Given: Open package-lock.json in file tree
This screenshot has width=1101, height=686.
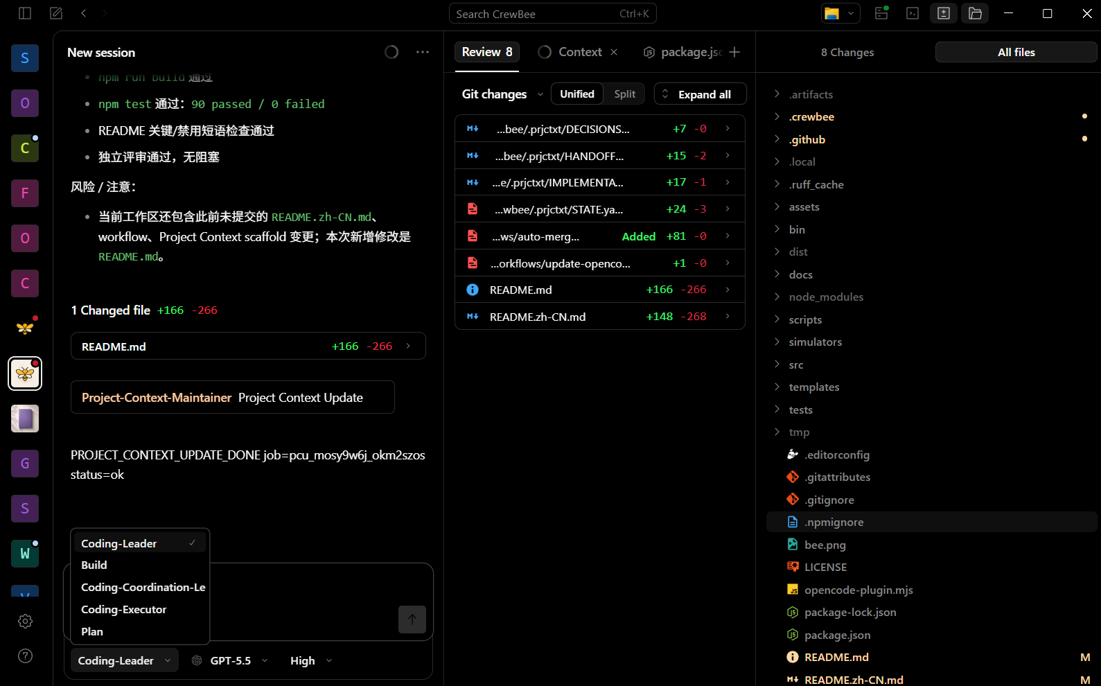Looking at the screenshot, I should [x=932, y=612].
